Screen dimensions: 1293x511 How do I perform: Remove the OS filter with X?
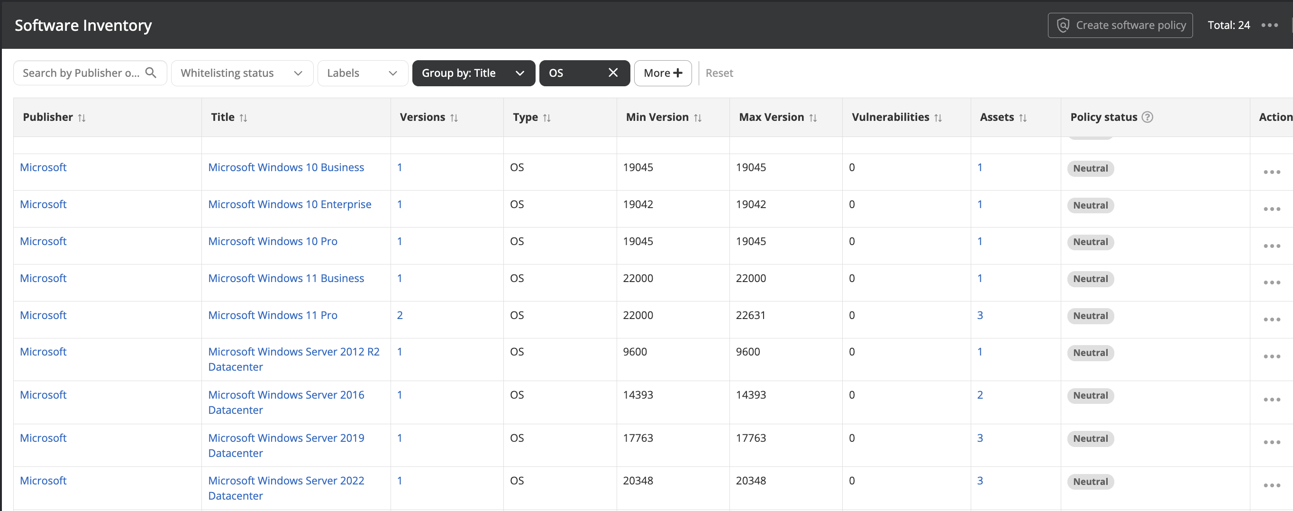(x=613, y=73)
